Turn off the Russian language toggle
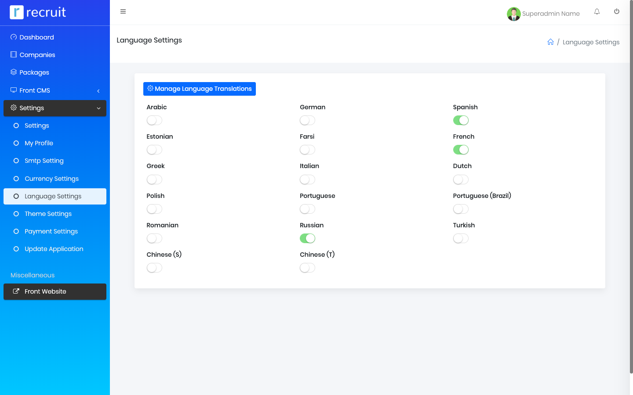This screenshot has width=633, height=395. click(x=307, y=238)
